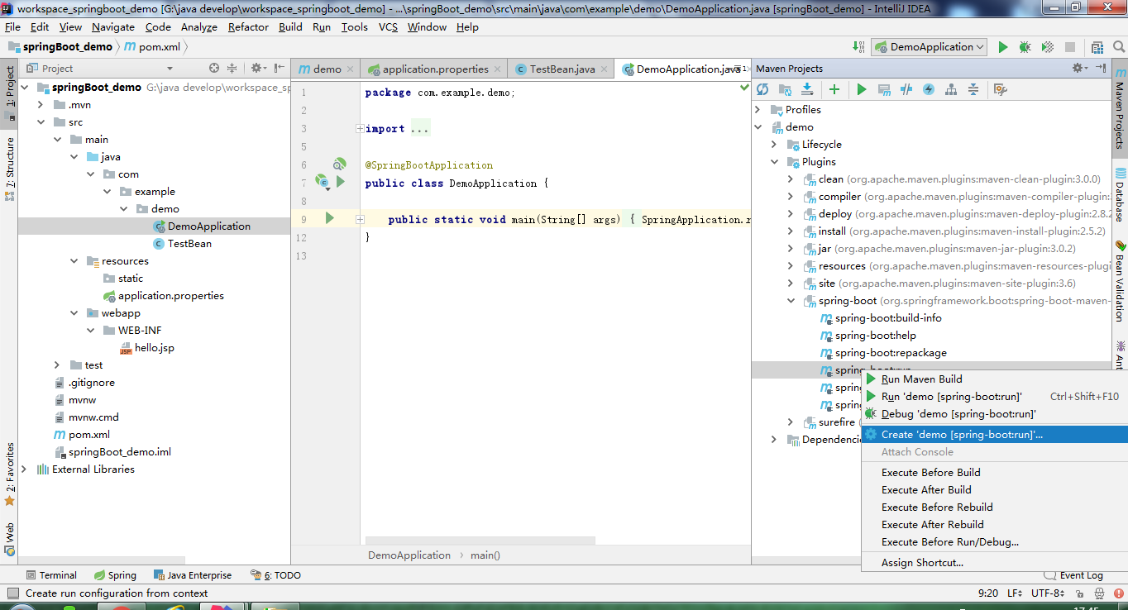
Task: Hide Maven Projects panel
Action: [x=1101, y=68]
